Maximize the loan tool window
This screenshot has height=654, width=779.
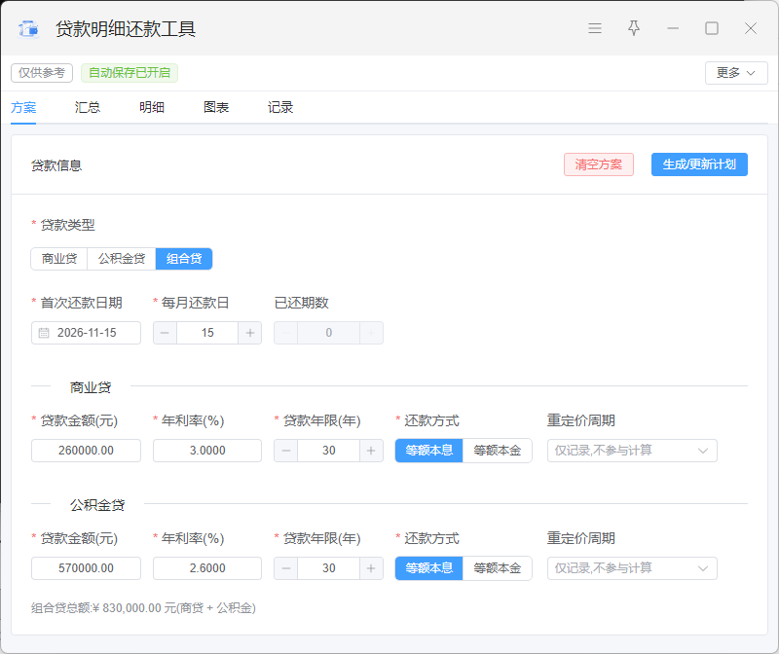tap(712, 28)
